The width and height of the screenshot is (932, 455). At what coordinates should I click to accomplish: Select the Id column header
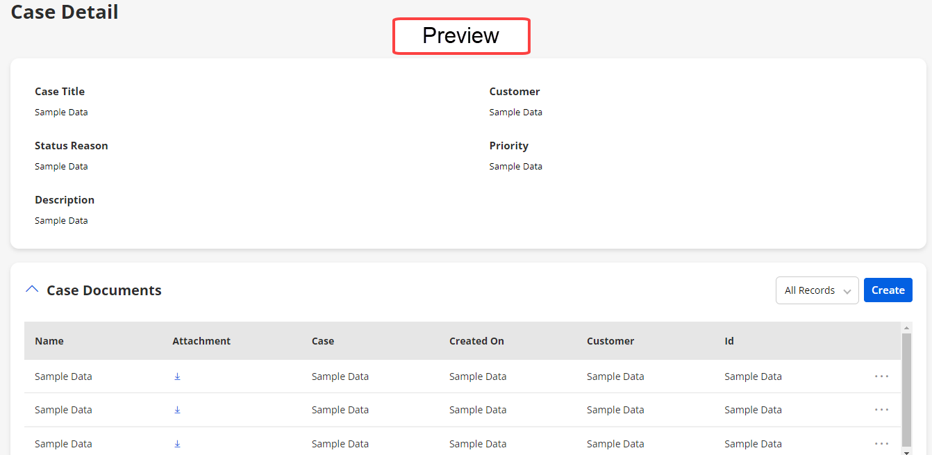coord(729,341)
